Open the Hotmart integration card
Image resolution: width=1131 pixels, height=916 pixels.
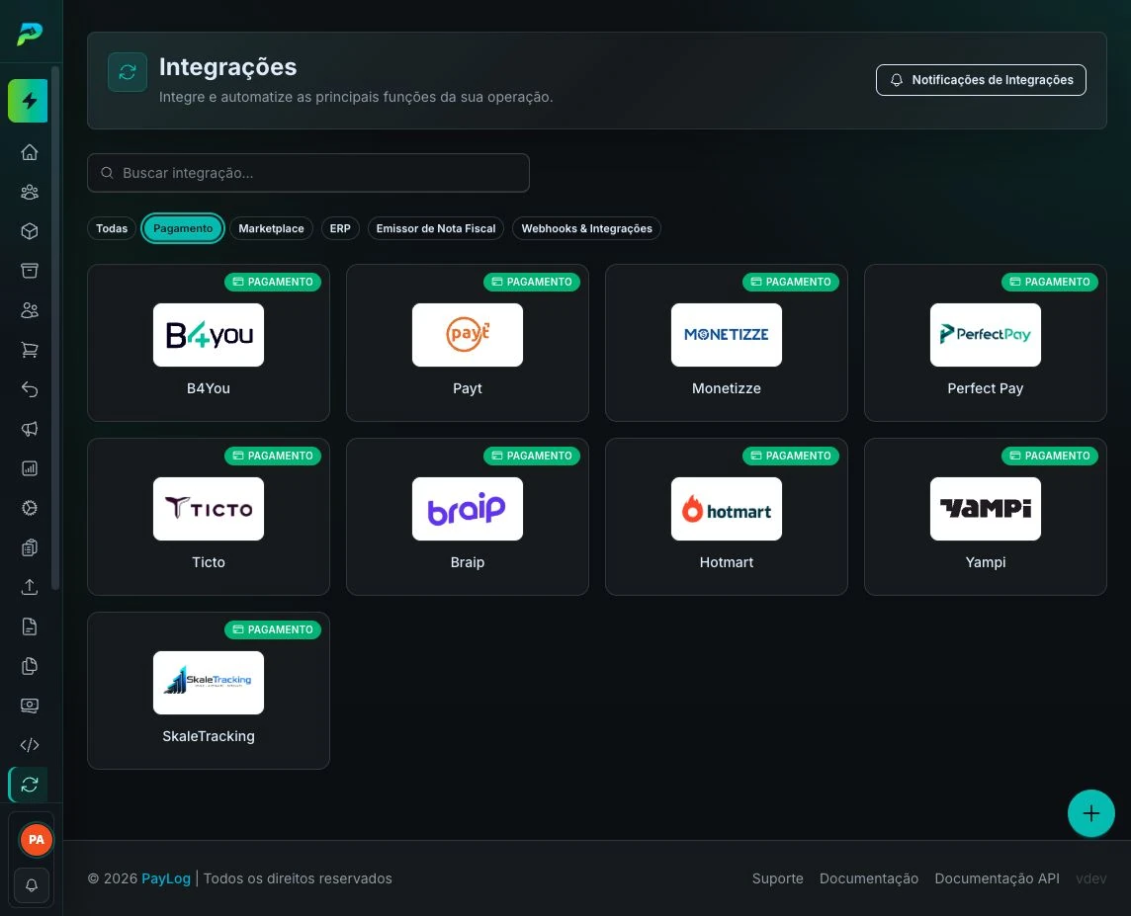pos(727,517)
